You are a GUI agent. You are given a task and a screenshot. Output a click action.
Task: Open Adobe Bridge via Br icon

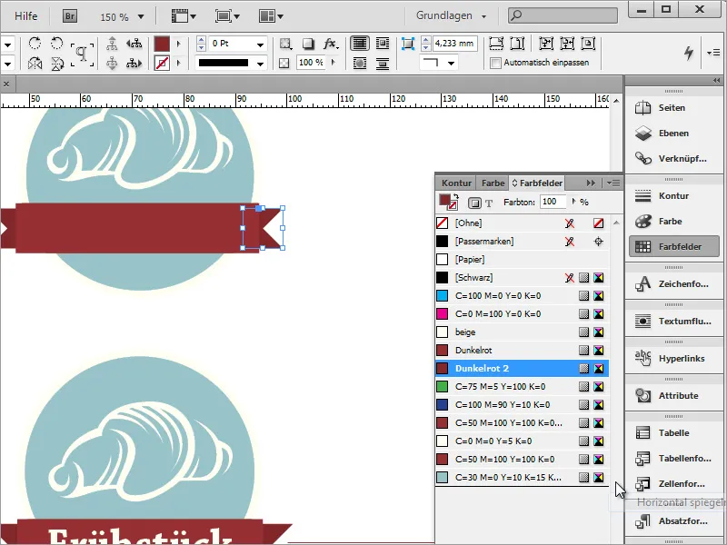coord(70,16)
